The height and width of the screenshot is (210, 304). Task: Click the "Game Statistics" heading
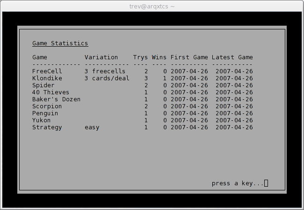point(60,43)
